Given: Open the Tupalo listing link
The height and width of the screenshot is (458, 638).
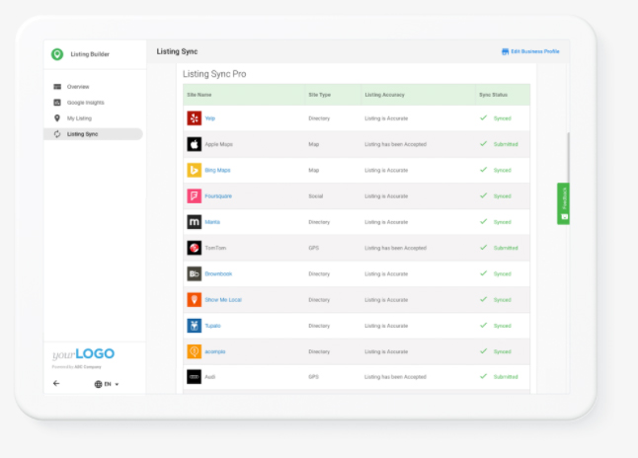Looking at the screenshot, I should pos(212,326).
